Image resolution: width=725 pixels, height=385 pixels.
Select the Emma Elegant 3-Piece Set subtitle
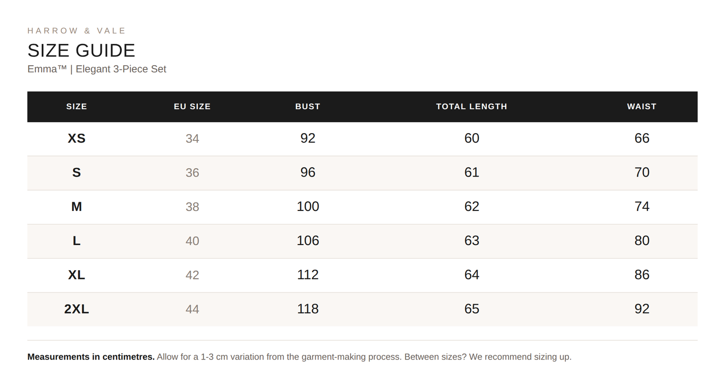click(97, 69)
